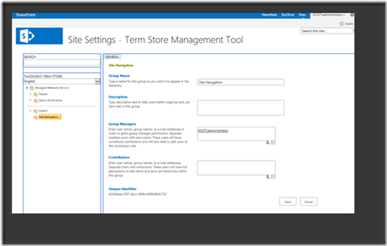Click the People group folder icon

pyautogui.click(x=35, y=94)
